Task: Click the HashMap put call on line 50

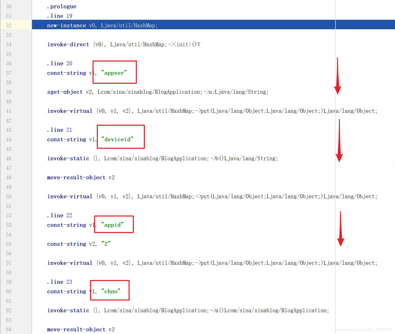Action: 212,196
